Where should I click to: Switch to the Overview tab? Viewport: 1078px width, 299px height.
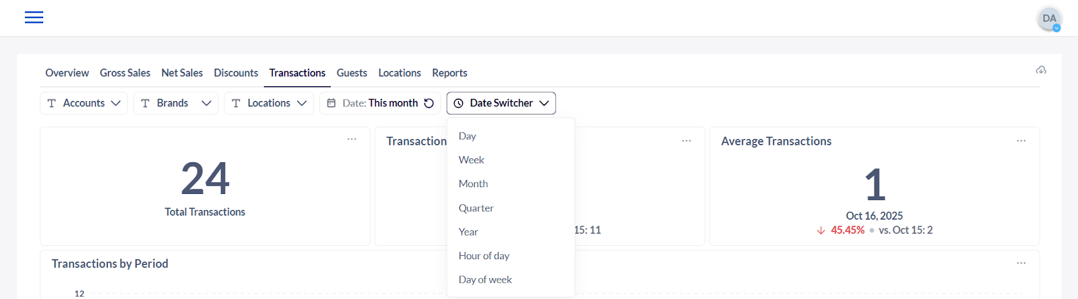point(67,73)
